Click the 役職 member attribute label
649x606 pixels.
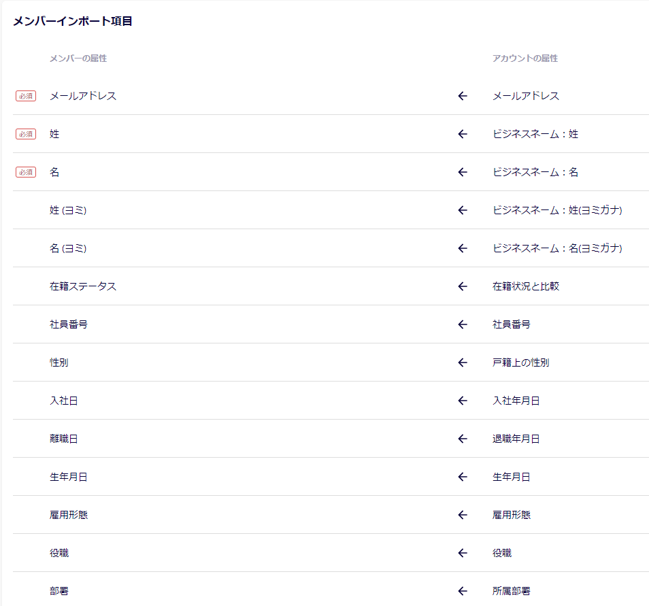pos(59,553)
